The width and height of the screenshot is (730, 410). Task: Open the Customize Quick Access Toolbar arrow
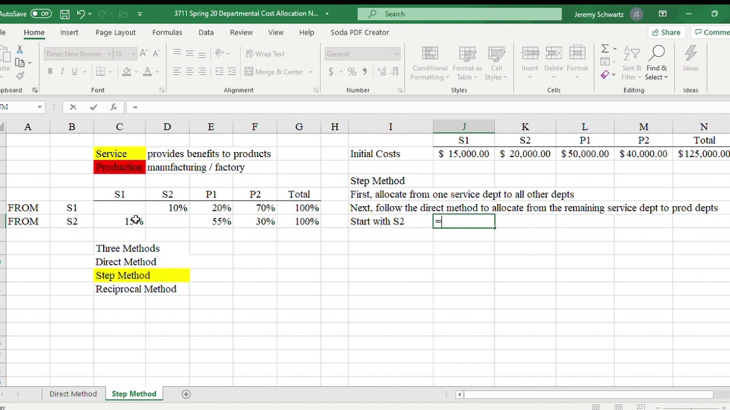coord(140,14)
